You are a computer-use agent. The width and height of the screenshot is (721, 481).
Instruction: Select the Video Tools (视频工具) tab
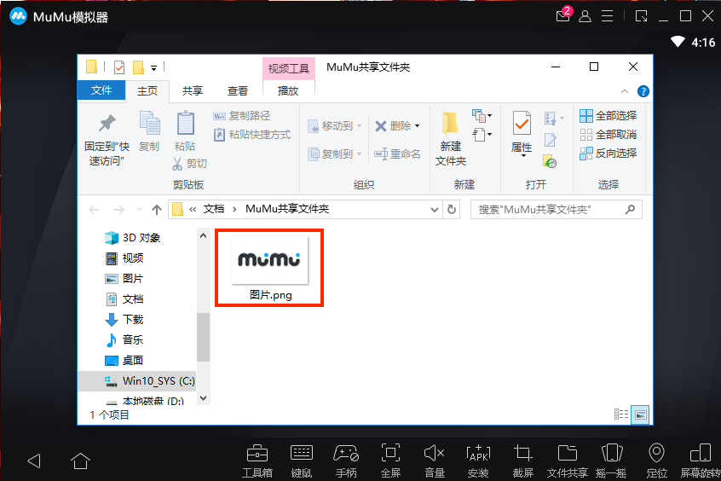[289, 68]
